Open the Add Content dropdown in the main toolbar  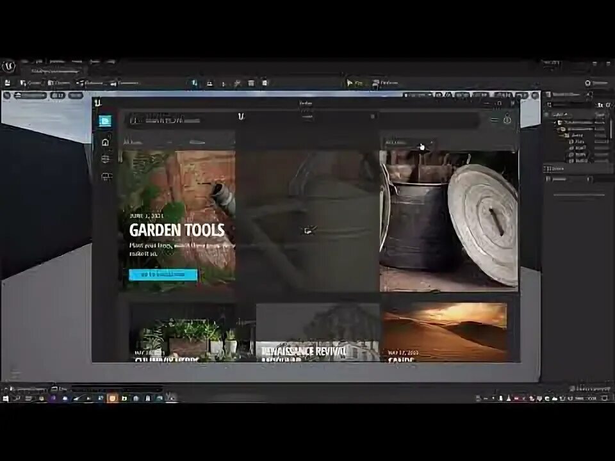coord(59,83)
